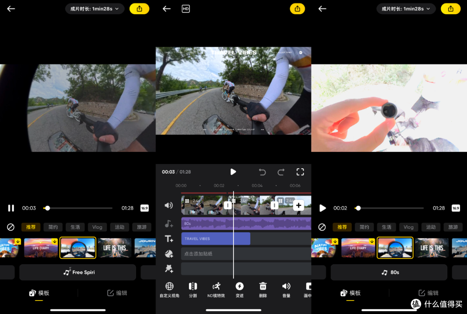Go back using left screen's back arrow

(11, 9)
